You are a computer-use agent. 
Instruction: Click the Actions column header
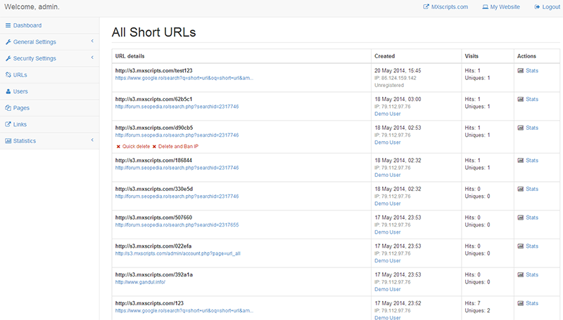526,56
